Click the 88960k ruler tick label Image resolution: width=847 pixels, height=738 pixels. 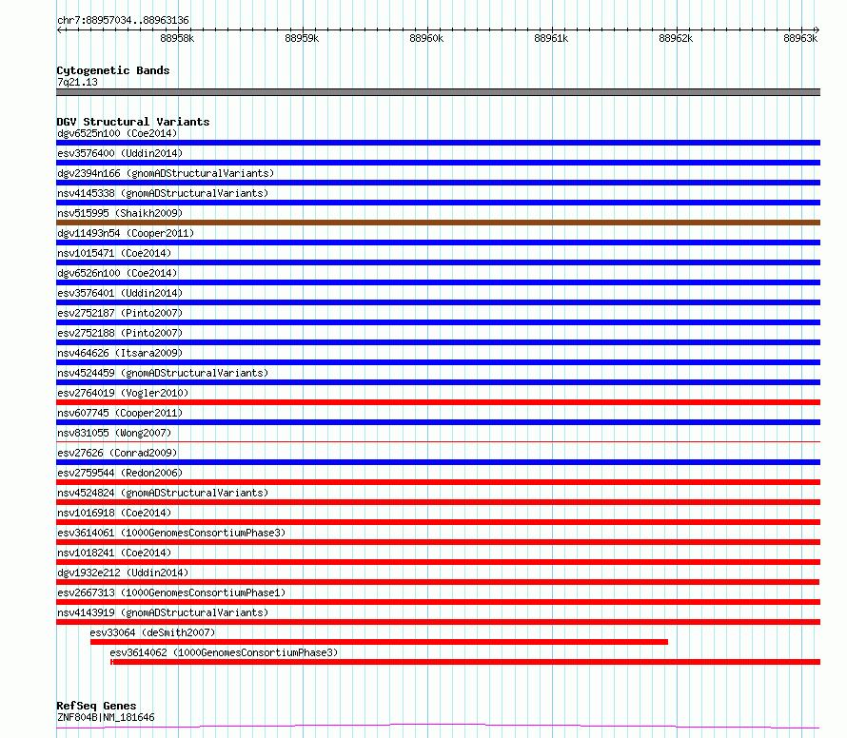426,38
